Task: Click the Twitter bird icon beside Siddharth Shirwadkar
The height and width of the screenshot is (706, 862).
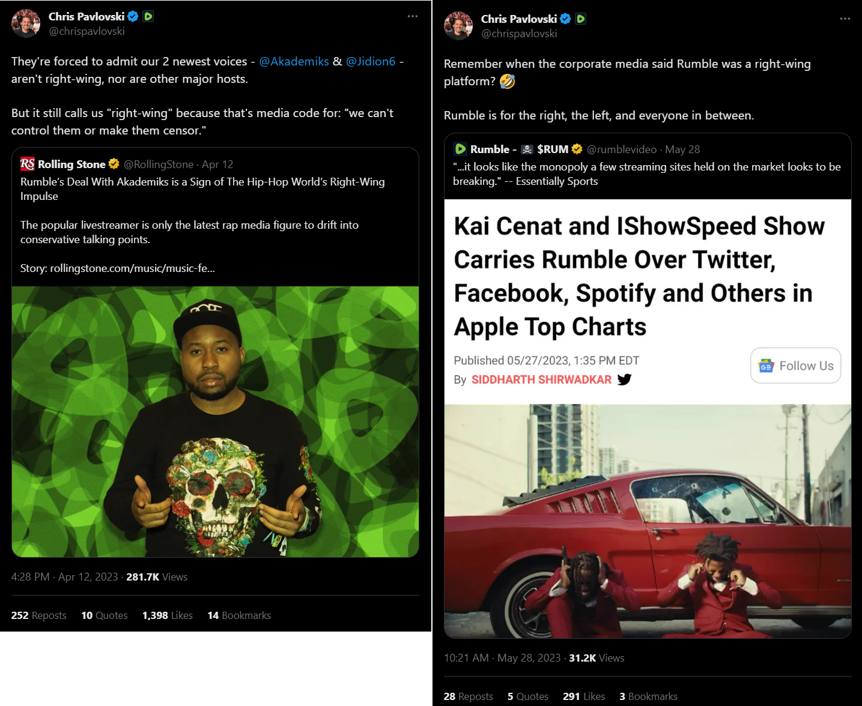Action: 625,379
